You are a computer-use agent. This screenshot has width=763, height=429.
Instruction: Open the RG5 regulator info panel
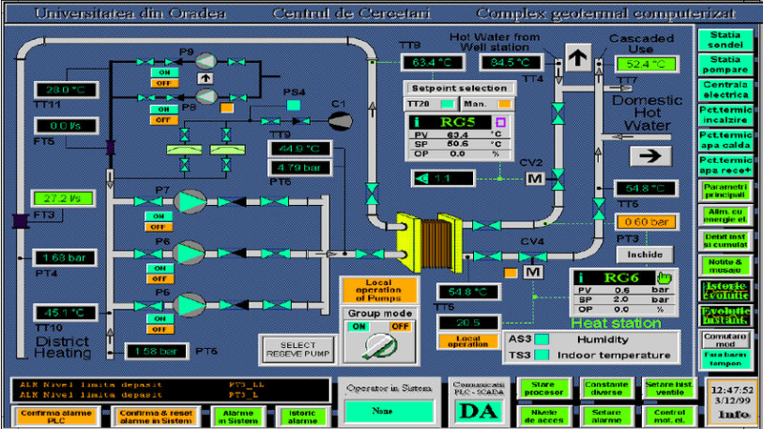pos(418,122)
